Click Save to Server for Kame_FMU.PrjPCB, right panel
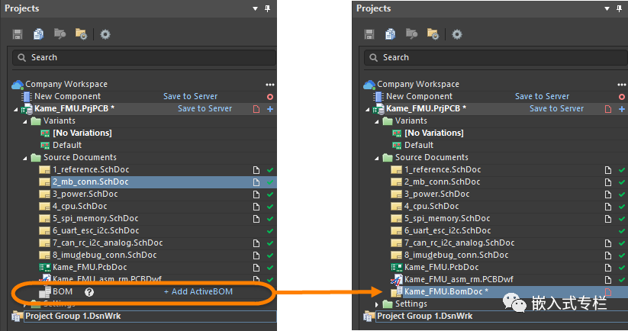This screenshot has width=628, height=331. (x=556, y=108)
